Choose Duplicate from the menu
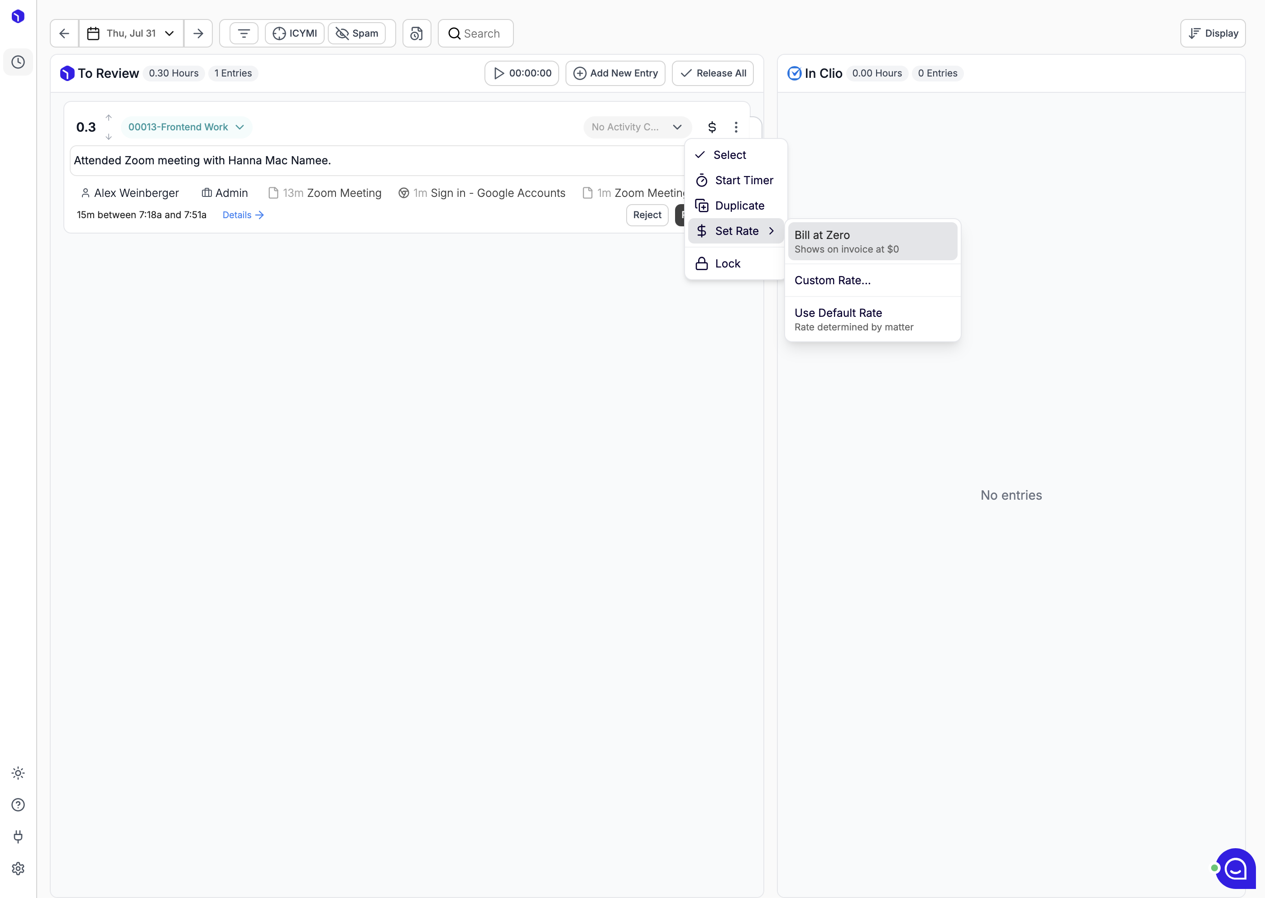This screenshot has width=1265, height=898. coord(735,205)
